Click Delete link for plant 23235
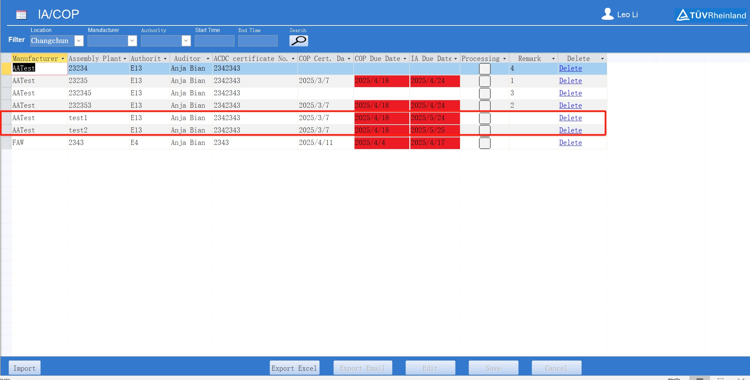The image size is (750, 380). [x=570, y=81]
